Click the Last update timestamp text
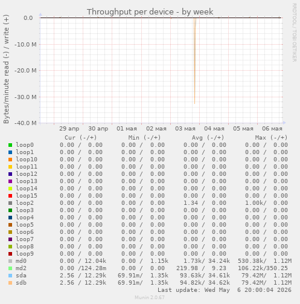This screenshot has height=304, width=300. pyautogui.click(x=225, y=290)
